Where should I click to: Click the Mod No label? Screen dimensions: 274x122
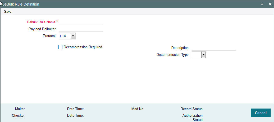point(137,109)
